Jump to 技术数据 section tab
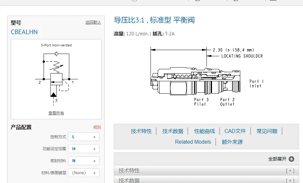 [x=173, y=131]
